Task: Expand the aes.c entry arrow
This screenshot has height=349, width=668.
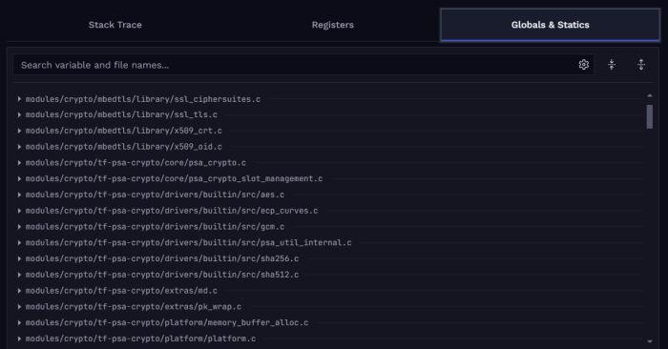Action: coord(19,195)
